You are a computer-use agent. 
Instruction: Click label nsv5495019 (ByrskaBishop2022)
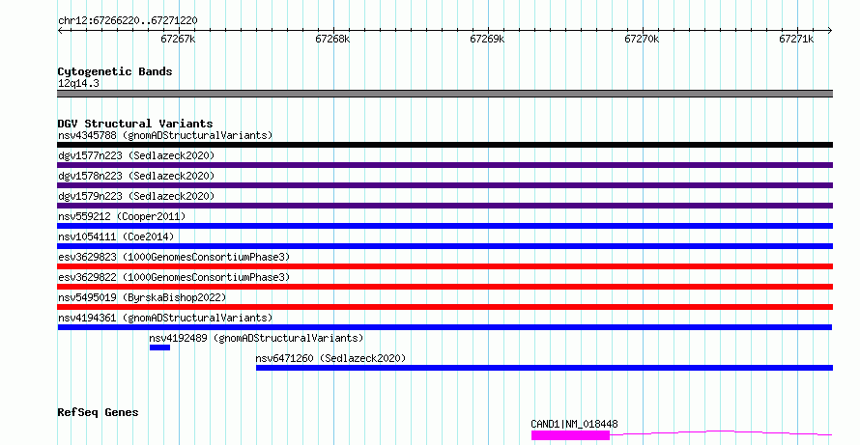tap(142, 297)
